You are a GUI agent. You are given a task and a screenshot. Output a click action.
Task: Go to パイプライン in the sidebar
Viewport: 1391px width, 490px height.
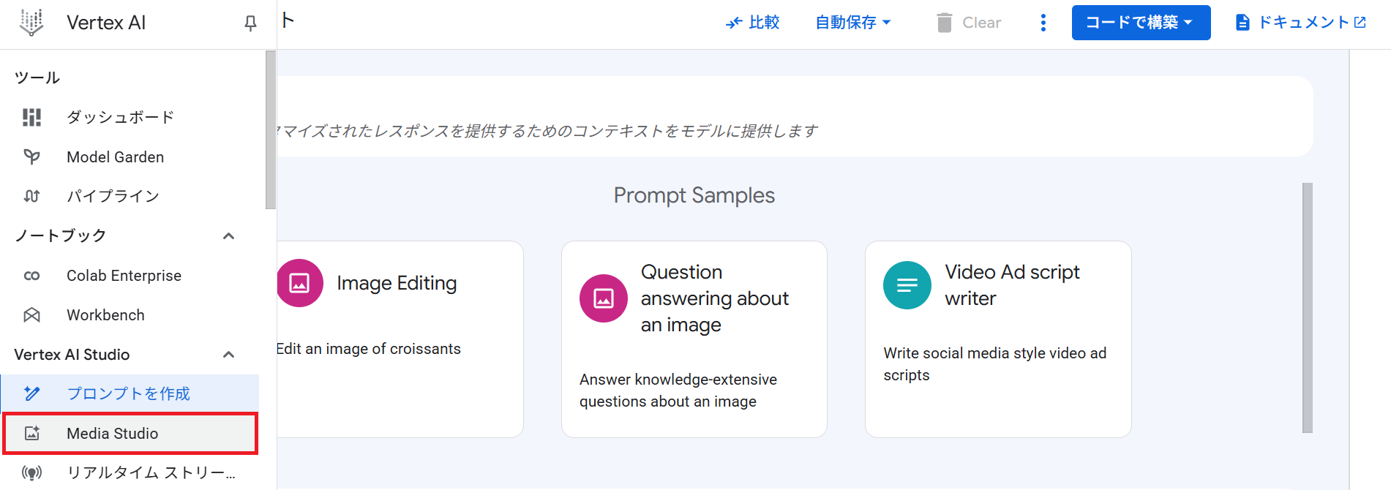[x=130, y=196]
